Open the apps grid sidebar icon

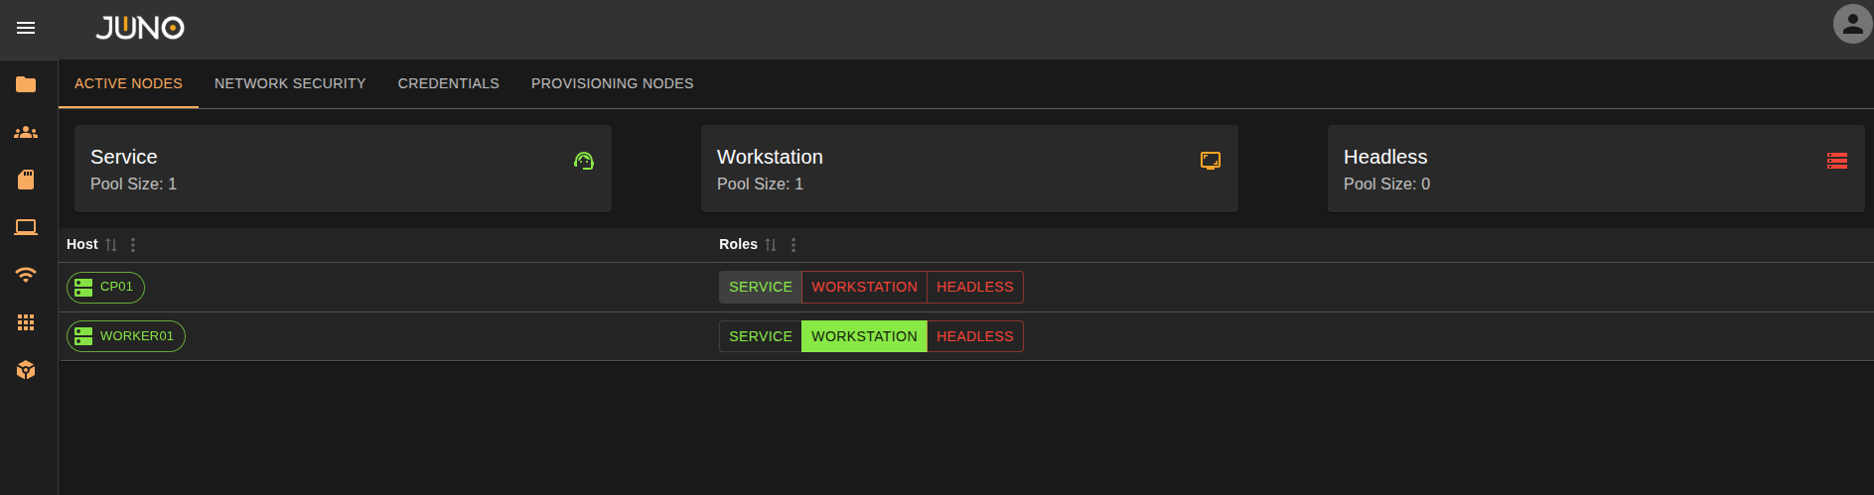pyautogui.click(x=26, y=322)
